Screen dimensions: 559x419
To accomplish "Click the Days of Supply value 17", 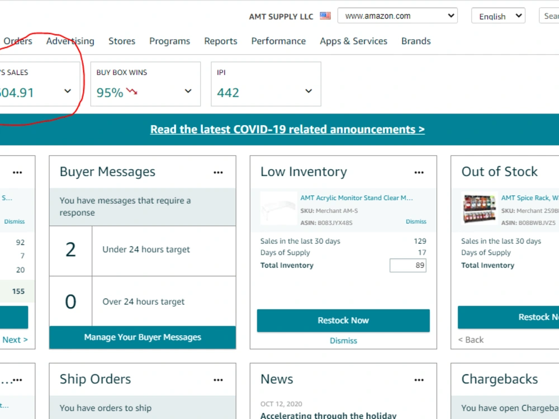I will pyautogui.click(x=422, y=253).
